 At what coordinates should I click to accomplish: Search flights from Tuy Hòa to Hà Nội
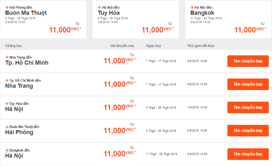[x=248, y=107]
